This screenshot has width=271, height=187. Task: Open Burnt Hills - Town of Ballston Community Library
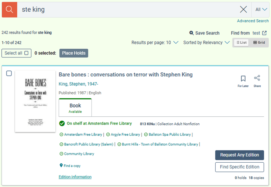(160, 144)
